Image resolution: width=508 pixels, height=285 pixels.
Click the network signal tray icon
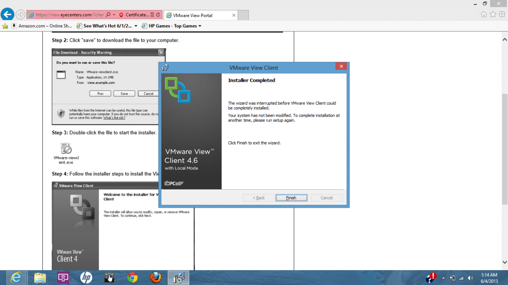click(462, 278)
